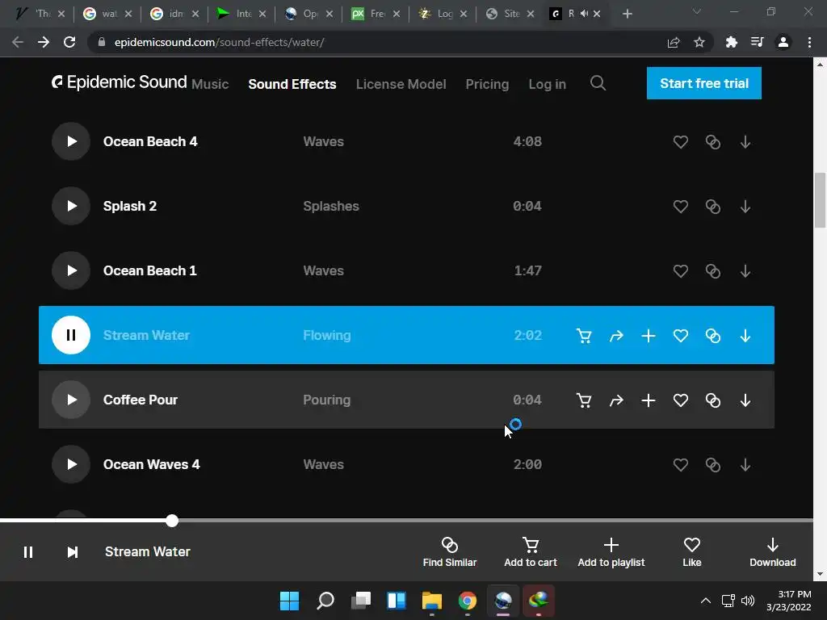Play the Coffee Pour sound
This screenshot has height=620, width=827.
click(71, 400)
